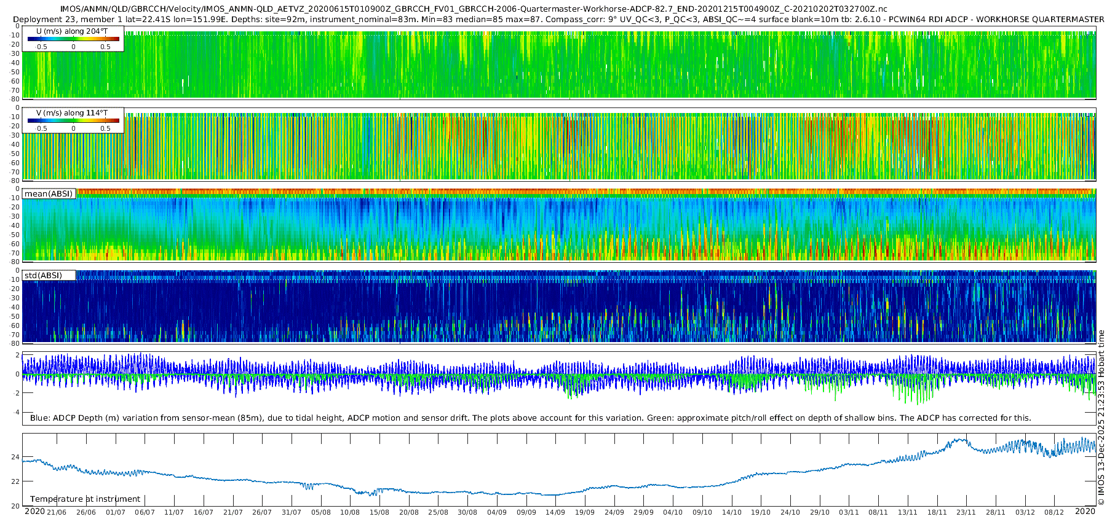Click the IMOS timestamp vertical text at right edge

click(x=1101, y=418)
